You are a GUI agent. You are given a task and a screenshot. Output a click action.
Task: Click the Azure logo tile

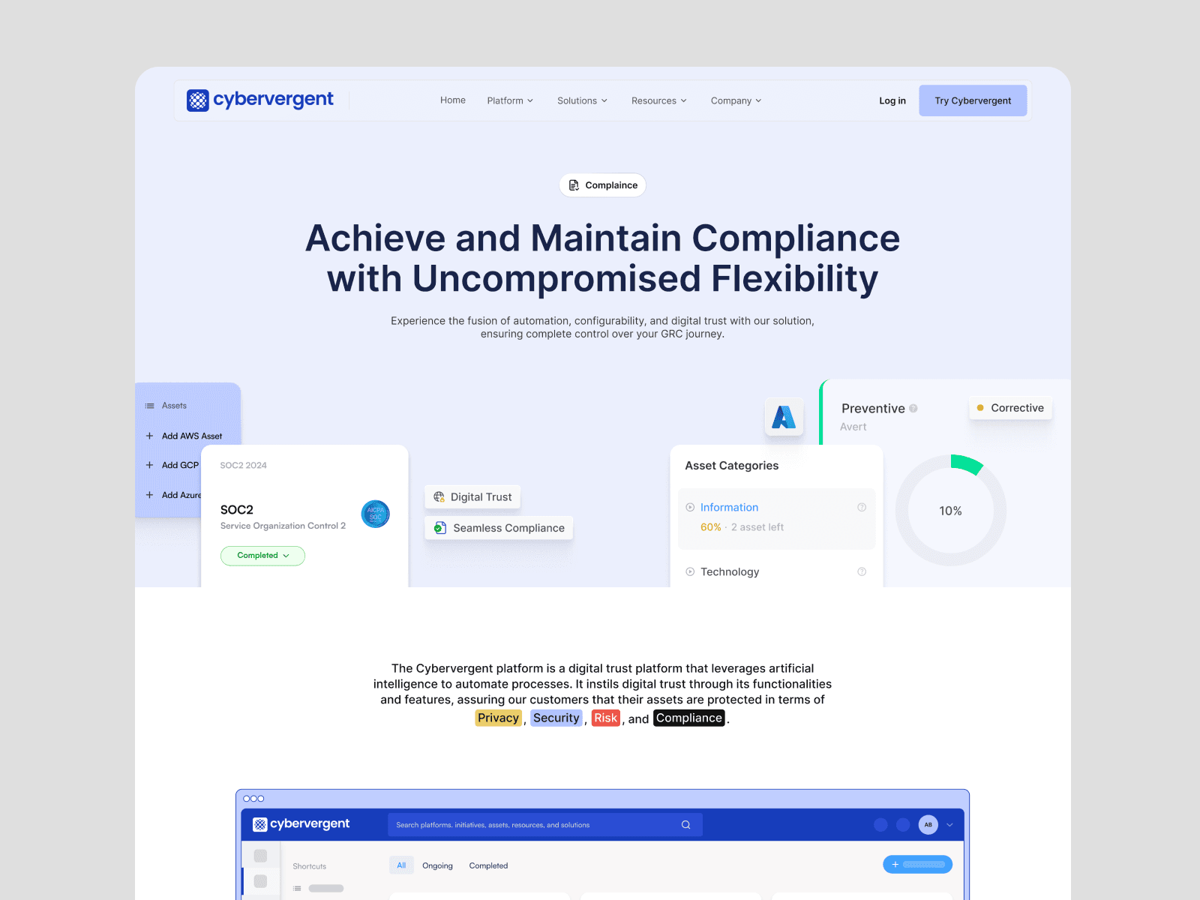(x=784, y=416)
